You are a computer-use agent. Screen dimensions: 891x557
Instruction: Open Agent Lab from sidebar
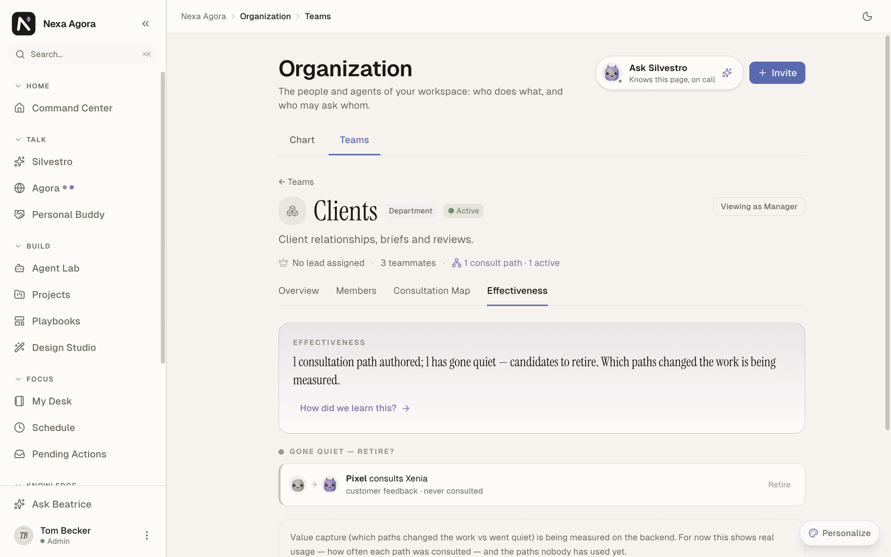pyautogui.click(x=83, y=268)
